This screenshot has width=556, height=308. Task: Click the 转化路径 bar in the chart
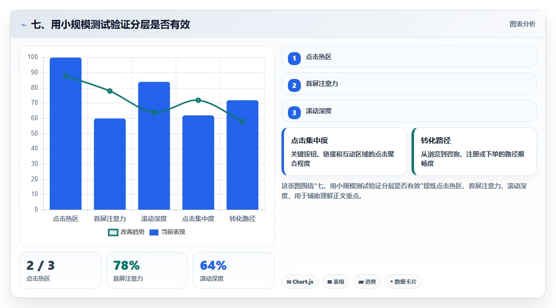pos(243,155)
